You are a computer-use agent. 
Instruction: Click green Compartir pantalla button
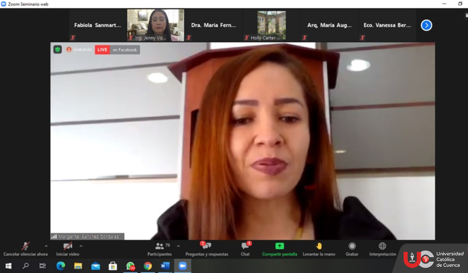pyautogui.click(x=280, y=249)
